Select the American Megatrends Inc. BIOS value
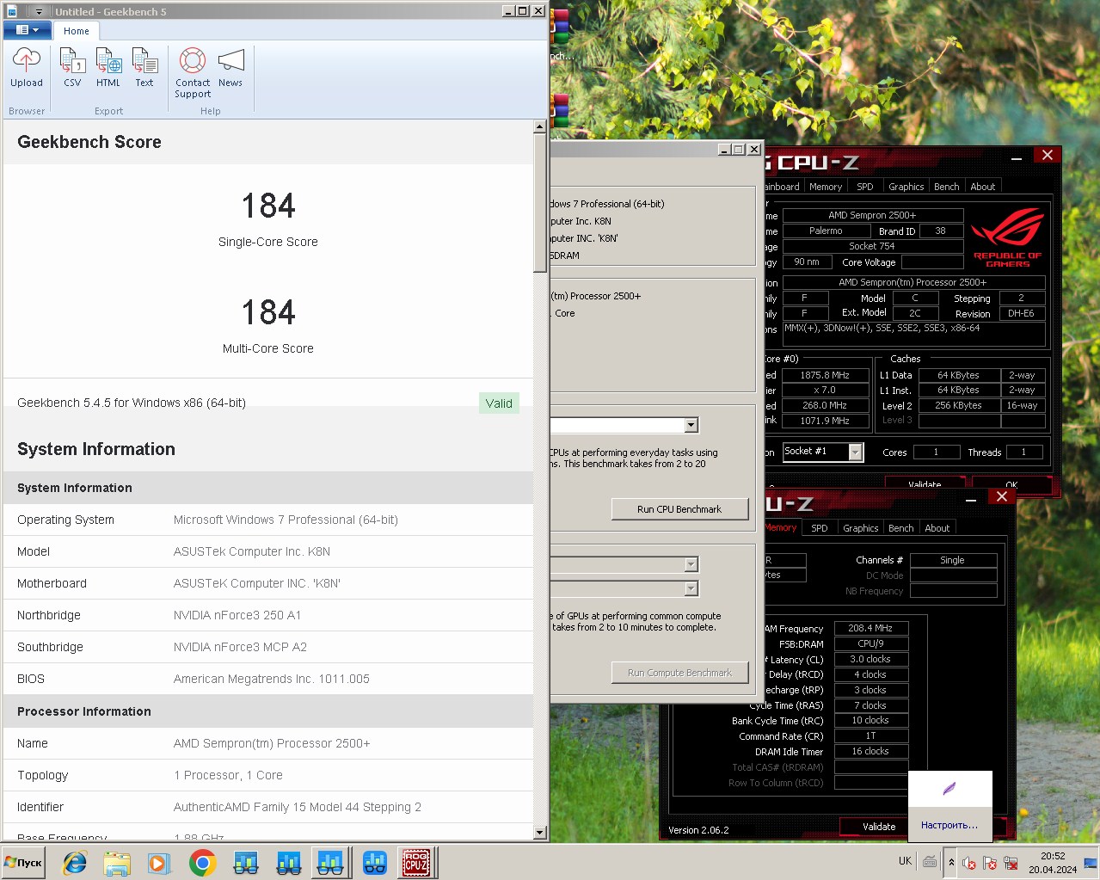The image size is (1100, 880). click(x=272, y=679)
